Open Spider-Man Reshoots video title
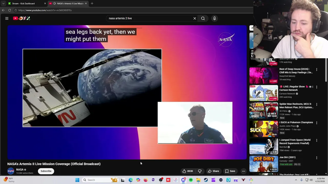 tap(296, 106)
